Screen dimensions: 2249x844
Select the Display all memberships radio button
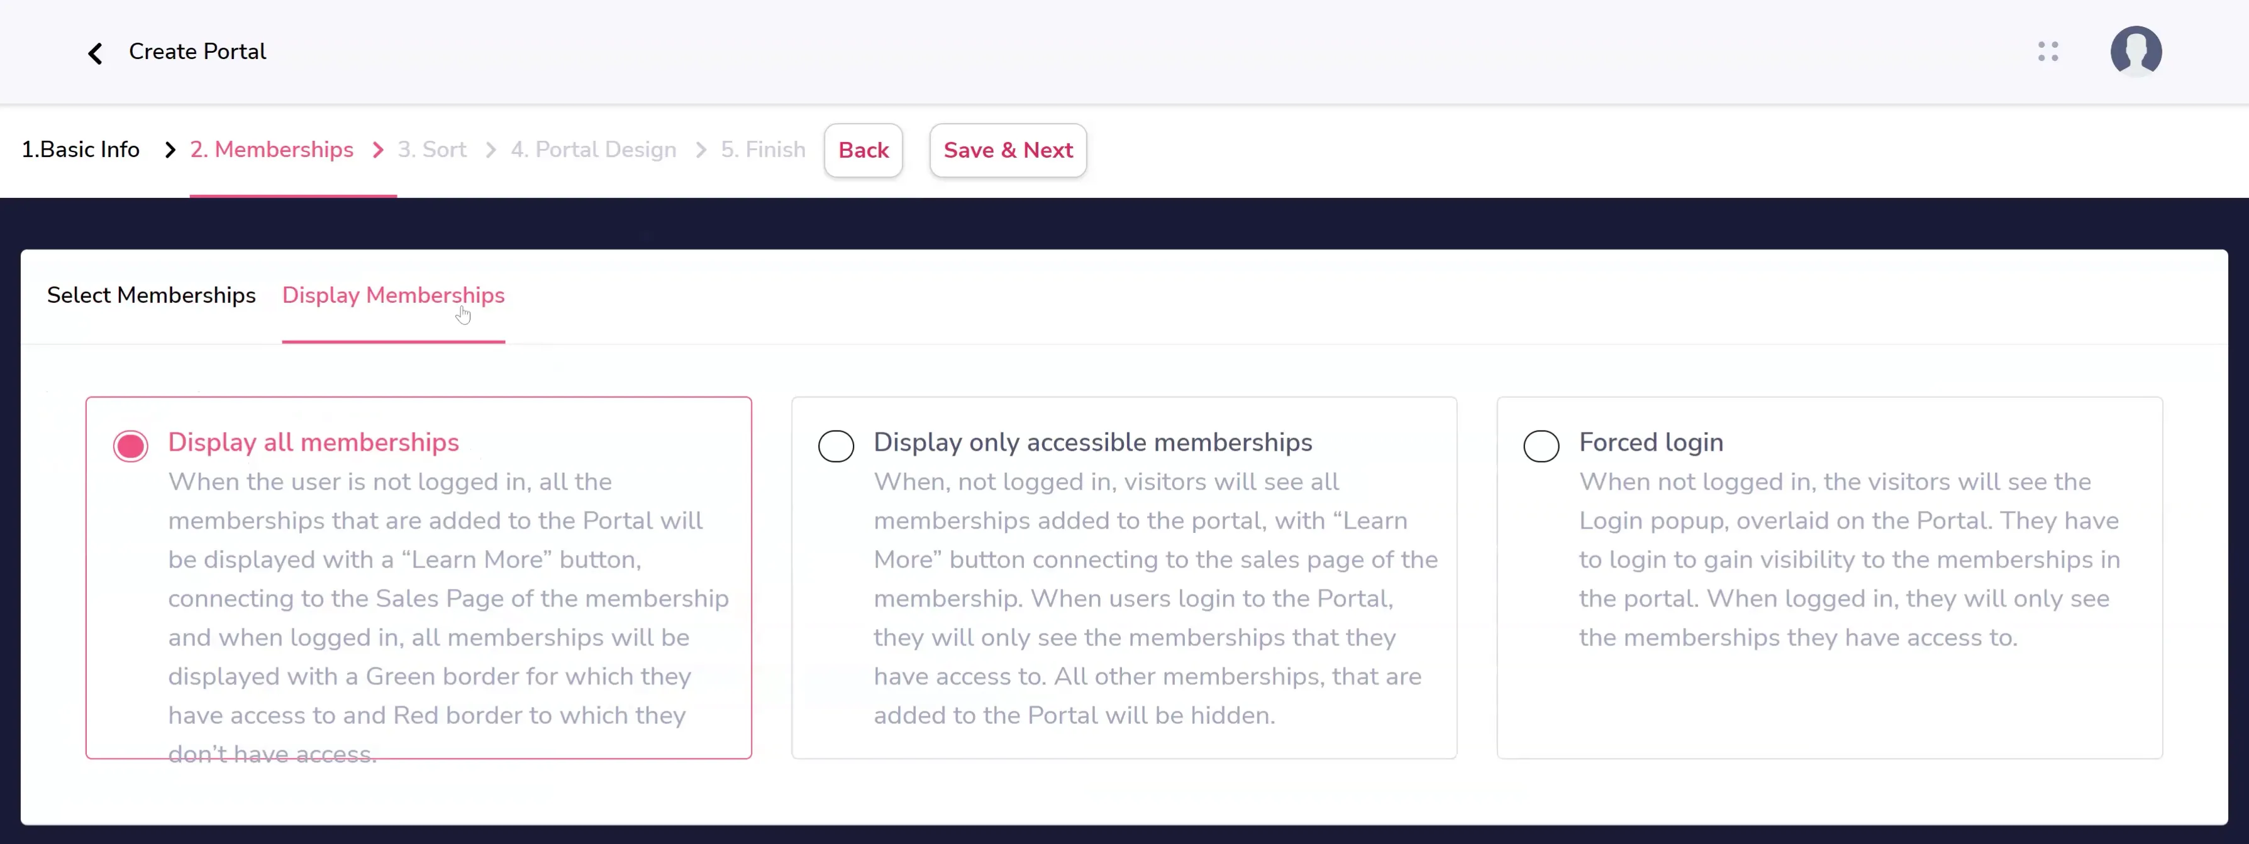[130, 446]
